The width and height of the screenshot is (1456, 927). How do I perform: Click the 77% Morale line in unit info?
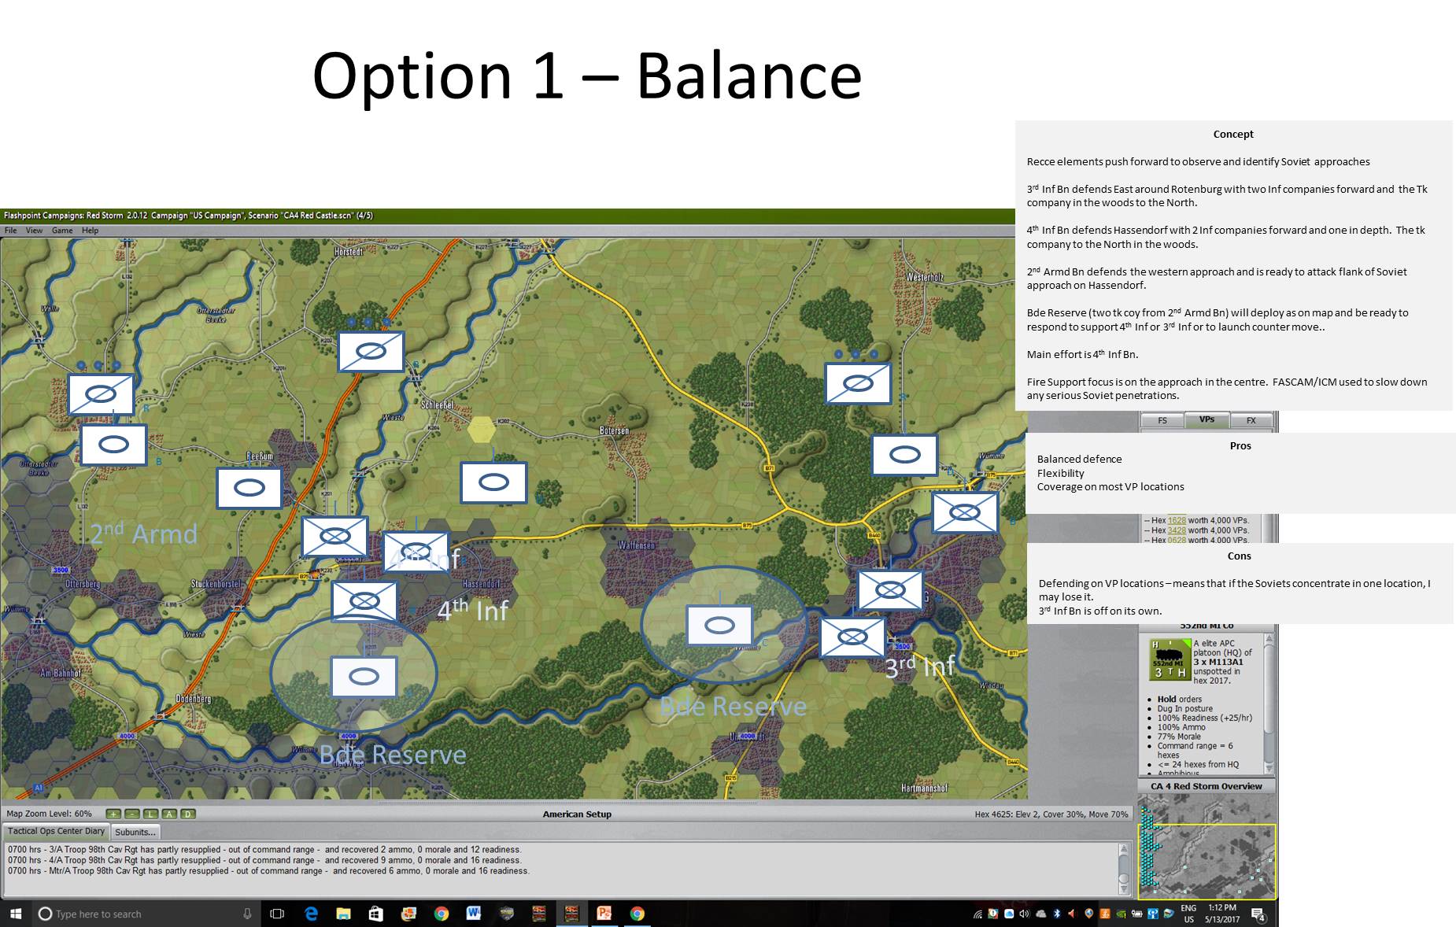point(1178,737)
